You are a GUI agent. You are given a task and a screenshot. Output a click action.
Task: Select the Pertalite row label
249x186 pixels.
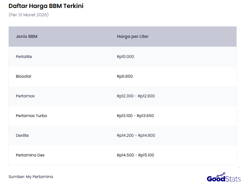[x=24, y=56]
